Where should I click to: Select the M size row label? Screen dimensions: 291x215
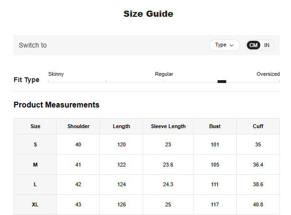pyautogui.click(x=35, y=165)
